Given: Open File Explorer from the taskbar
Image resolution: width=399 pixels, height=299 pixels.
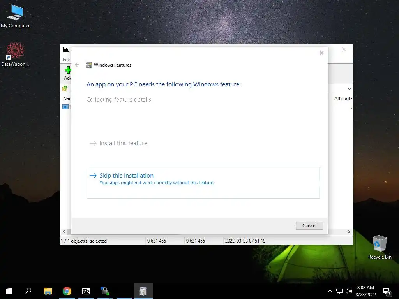Looking at the screenshot, I should [x=48, y=291].
